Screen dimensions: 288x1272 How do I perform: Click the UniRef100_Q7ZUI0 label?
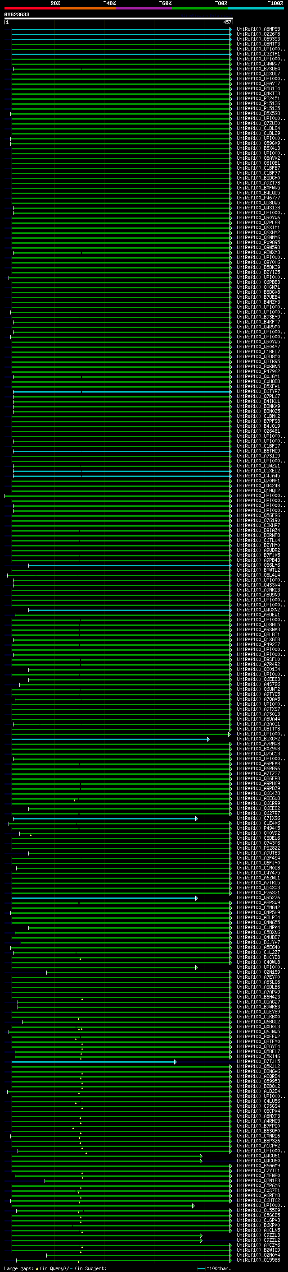pyautogui.click(x=258, y=124)
